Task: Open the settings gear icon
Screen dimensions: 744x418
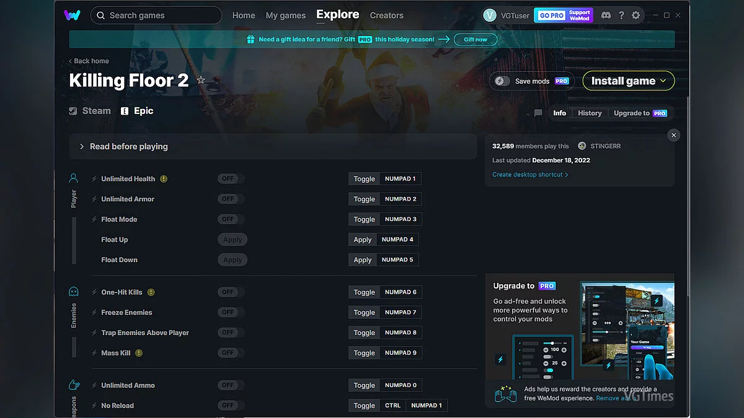Action: 635,15
